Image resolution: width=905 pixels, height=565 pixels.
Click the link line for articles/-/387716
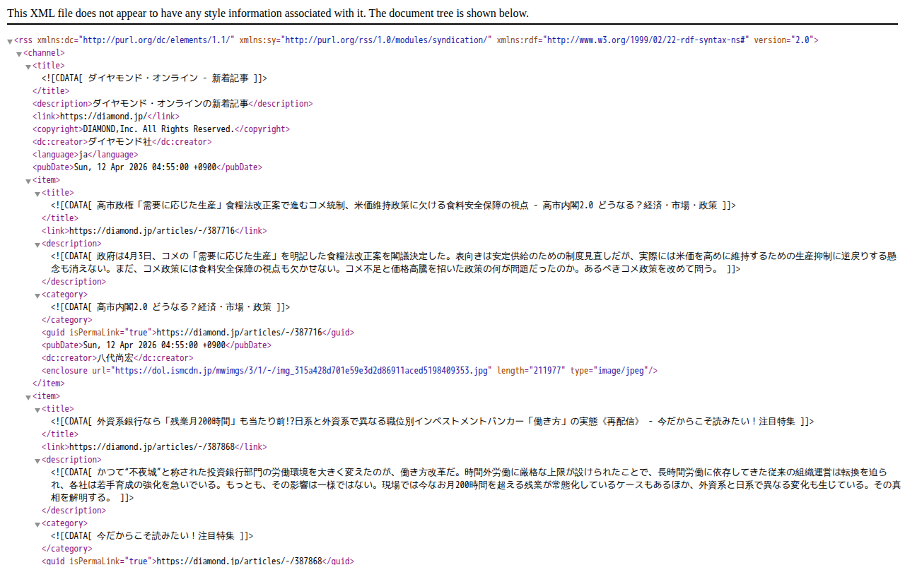pyautogui.click(x=154, y=231)
